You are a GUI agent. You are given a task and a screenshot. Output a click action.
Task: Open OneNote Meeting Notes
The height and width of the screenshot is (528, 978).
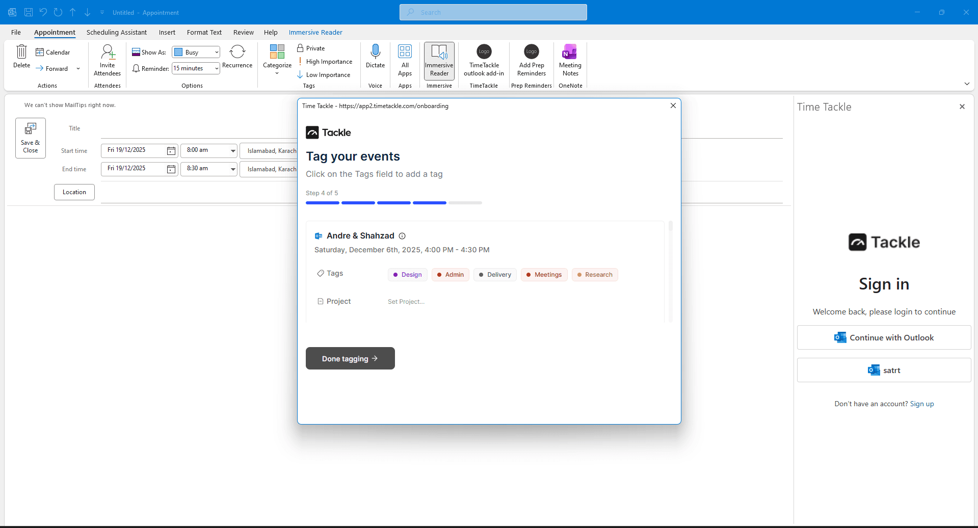point(570,60)
